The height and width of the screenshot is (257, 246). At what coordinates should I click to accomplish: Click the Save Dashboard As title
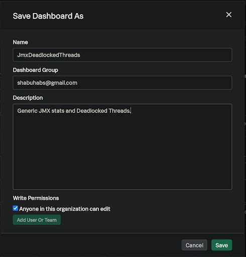[x=48, y=16]
